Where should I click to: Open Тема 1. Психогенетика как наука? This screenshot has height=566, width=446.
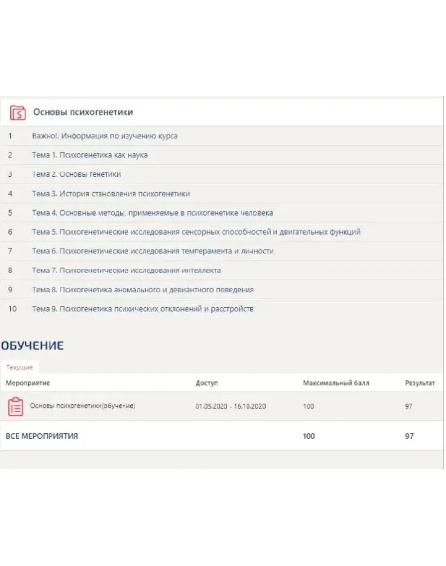tap(90, 155)
